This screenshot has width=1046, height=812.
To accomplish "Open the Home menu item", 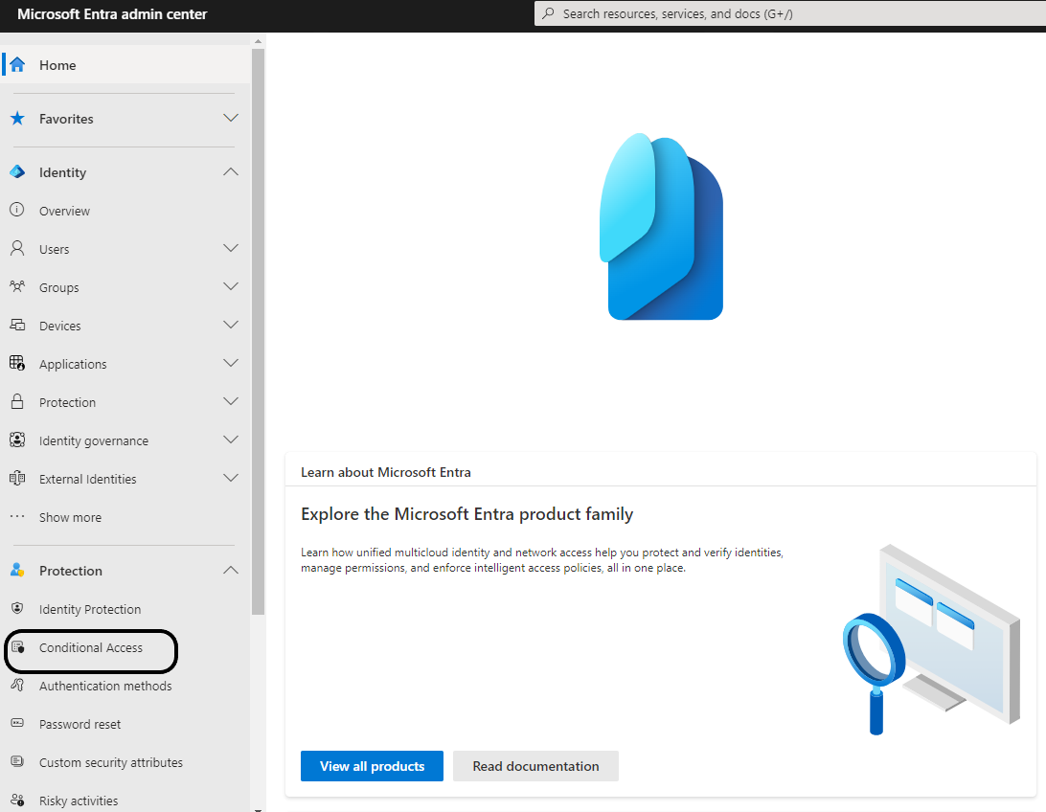I will click(x=125, y=65).
